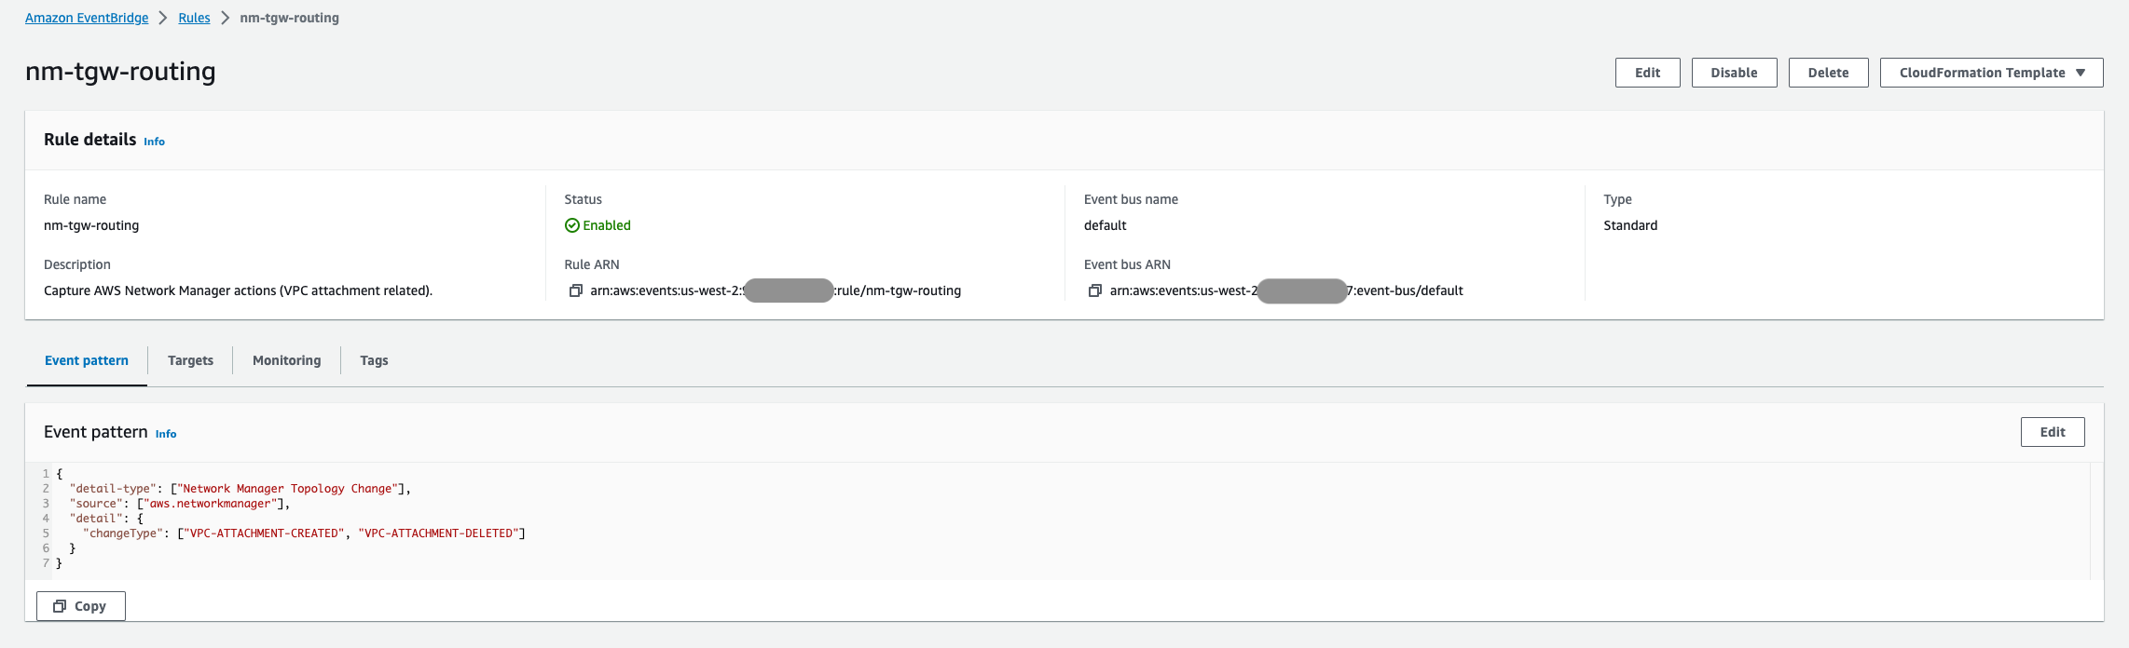Copy the event pattern JSON

(x=80, y=606)
